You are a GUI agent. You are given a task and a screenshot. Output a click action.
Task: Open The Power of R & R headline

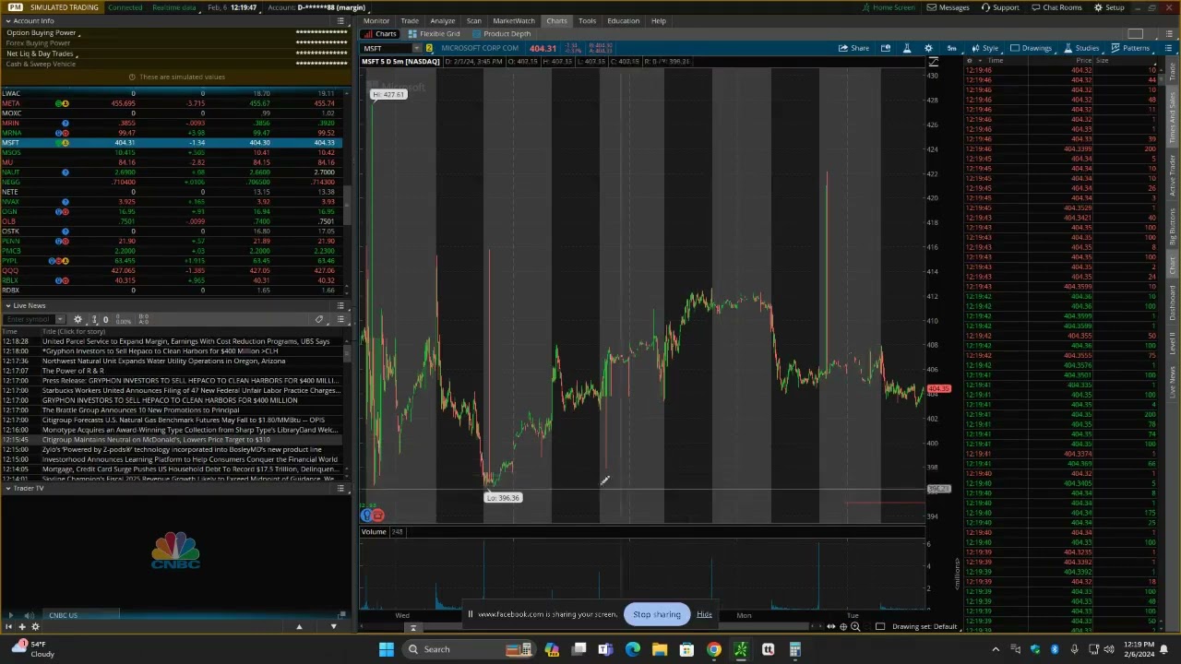73,371
